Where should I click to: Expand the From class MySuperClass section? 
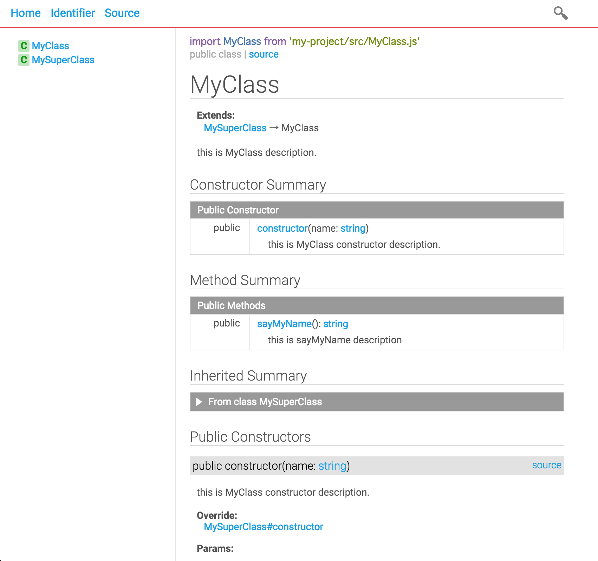pyautogui.click(x=377, y=402)
